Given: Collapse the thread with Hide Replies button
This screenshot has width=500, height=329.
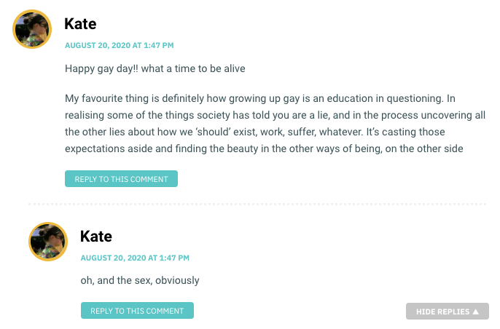Looking at the screenshot, I should coord(447,311).
